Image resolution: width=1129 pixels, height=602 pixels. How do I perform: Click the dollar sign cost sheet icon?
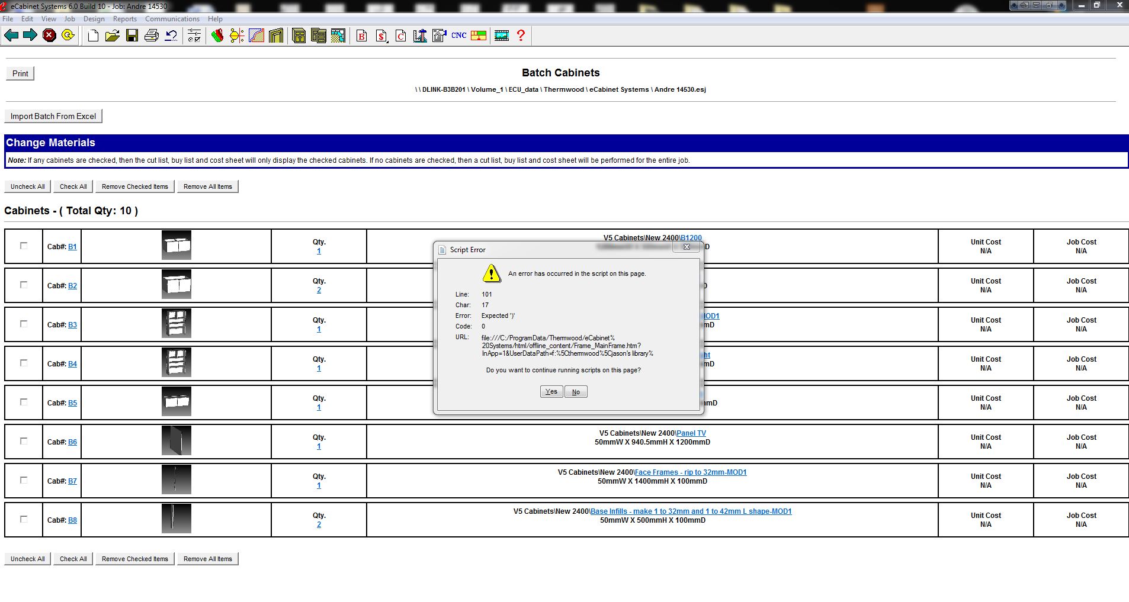pos(381,36)
